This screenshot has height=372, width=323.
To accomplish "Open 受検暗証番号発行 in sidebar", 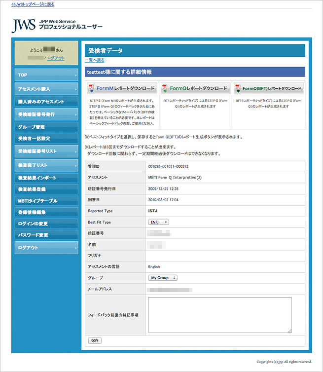I will pos(46,114).
